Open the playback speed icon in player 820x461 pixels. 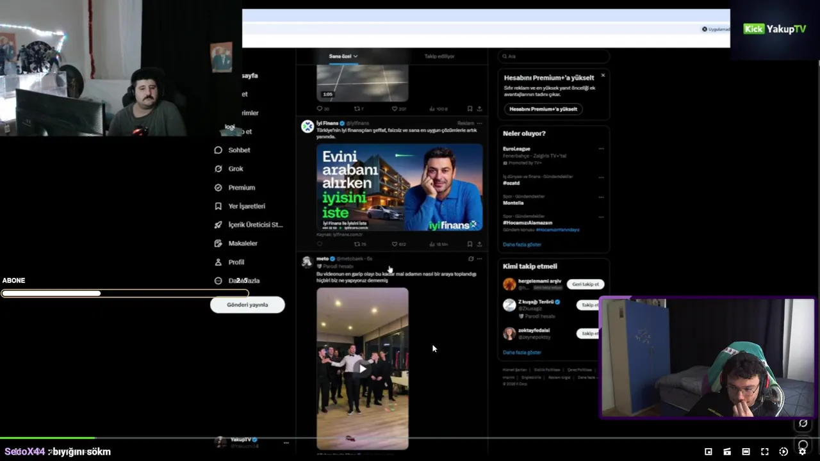coord(783,451)
